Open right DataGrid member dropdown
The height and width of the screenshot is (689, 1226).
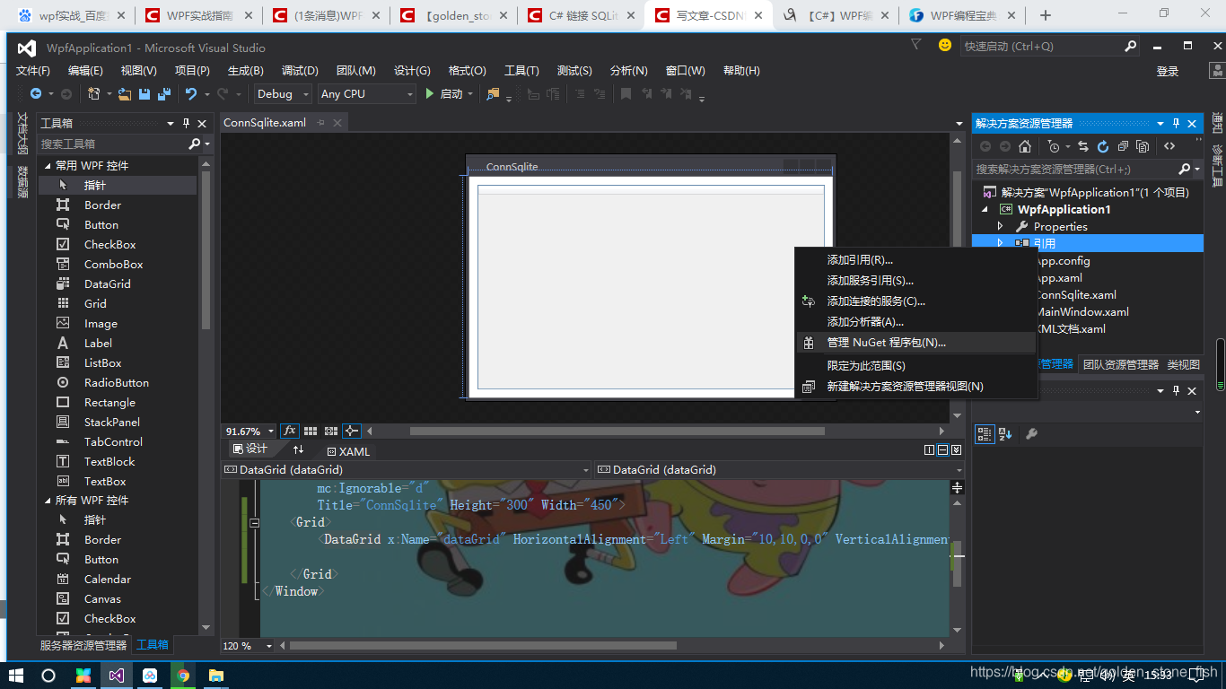point(778,469)
